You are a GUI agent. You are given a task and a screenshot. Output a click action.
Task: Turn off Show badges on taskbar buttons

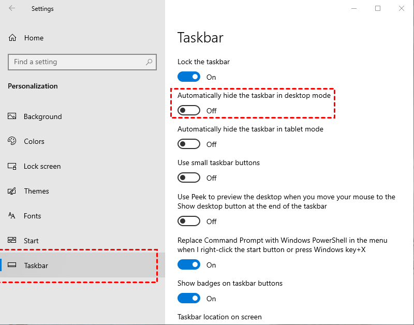[189, 298]
